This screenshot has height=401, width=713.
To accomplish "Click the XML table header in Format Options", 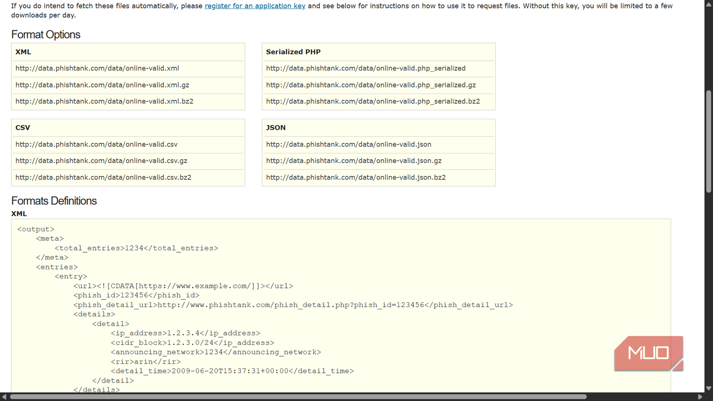I will click(23, 52).
